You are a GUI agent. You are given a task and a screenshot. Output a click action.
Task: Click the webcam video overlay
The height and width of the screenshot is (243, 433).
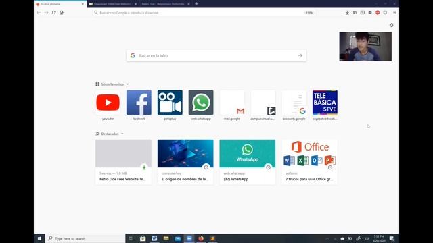(x=365, y=47)
